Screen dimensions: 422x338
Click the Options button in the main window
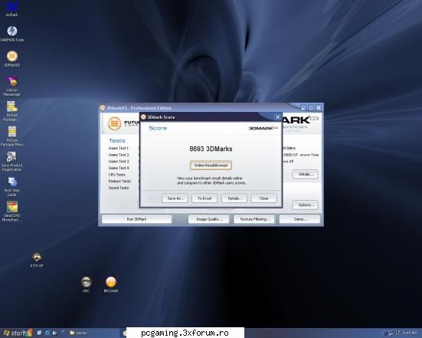(305, 205)
